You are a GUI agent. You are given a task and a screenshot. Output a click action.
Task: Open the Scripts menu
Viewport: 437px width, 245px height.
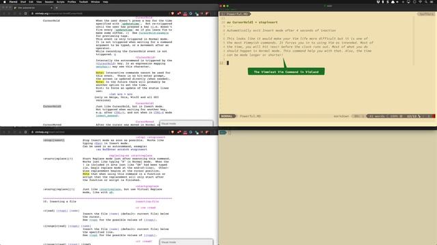click(61, 1)
